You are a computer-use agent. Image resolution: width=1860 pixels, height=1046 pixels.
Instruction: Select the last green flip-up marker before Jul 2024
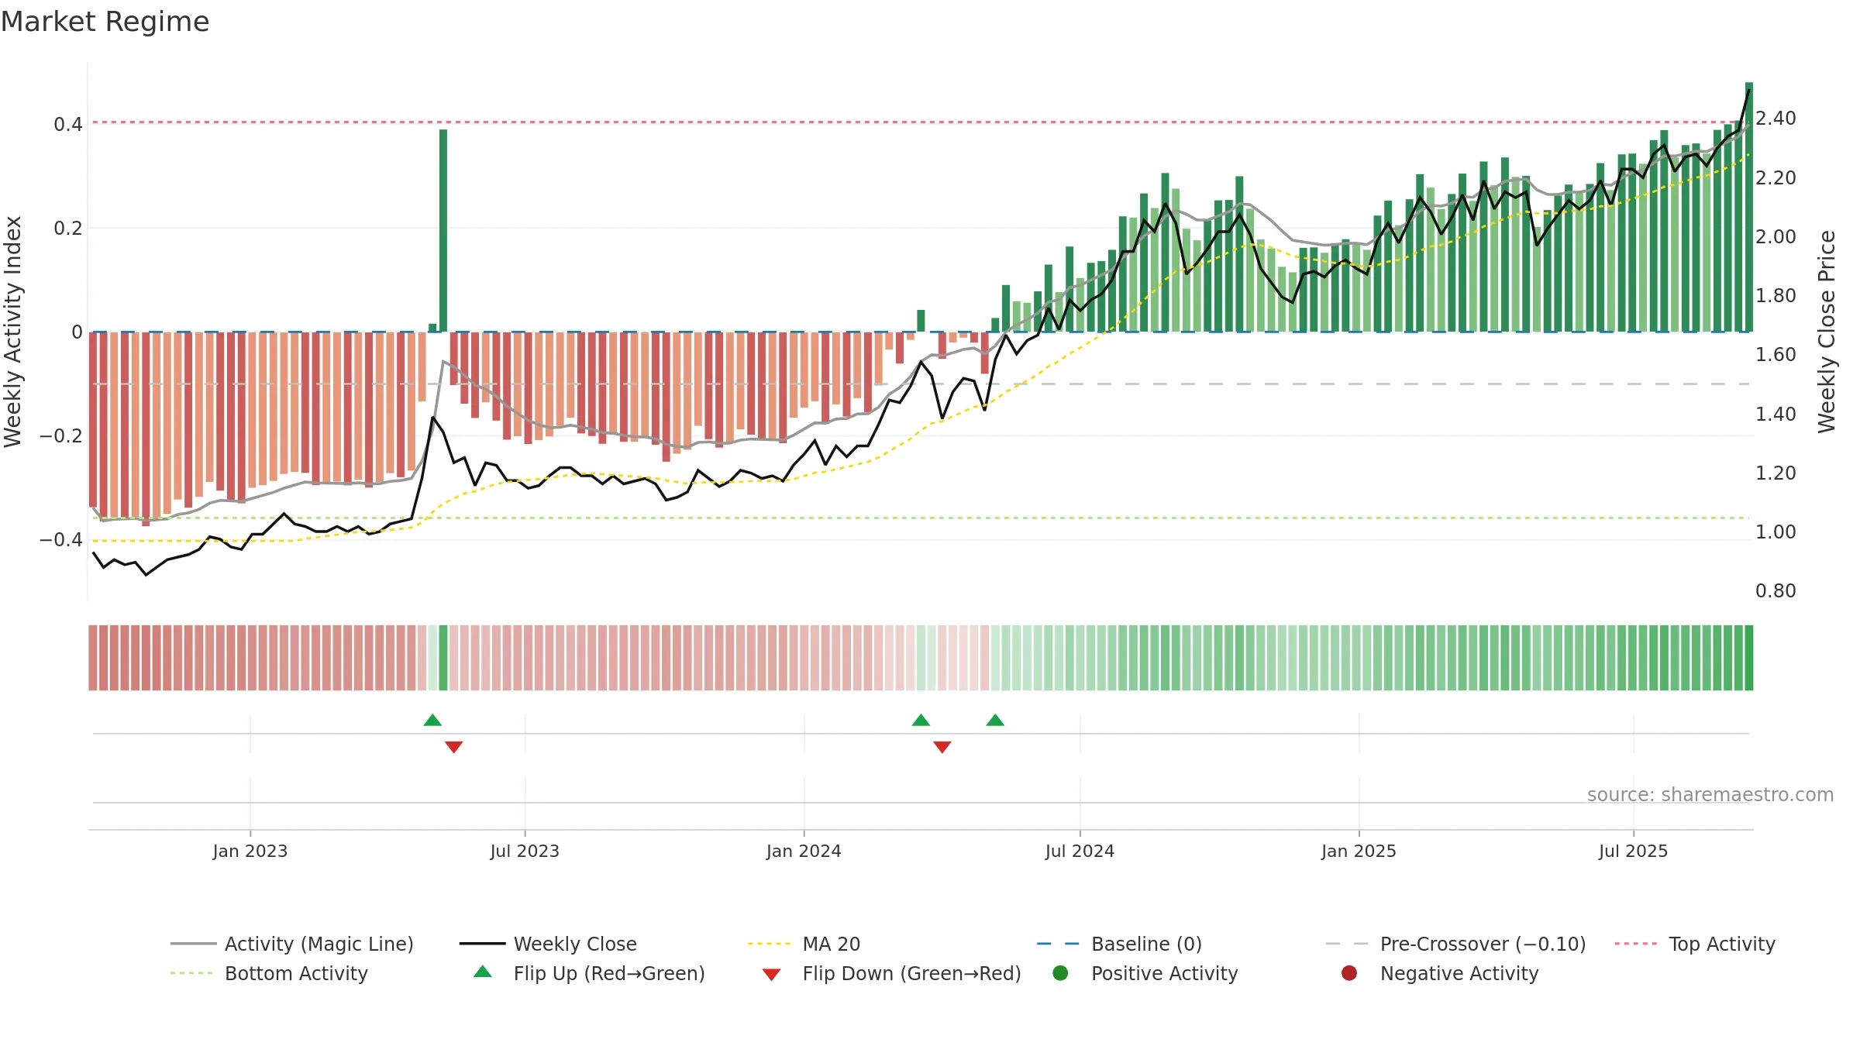pyautogui.click(x=995, y=720)
